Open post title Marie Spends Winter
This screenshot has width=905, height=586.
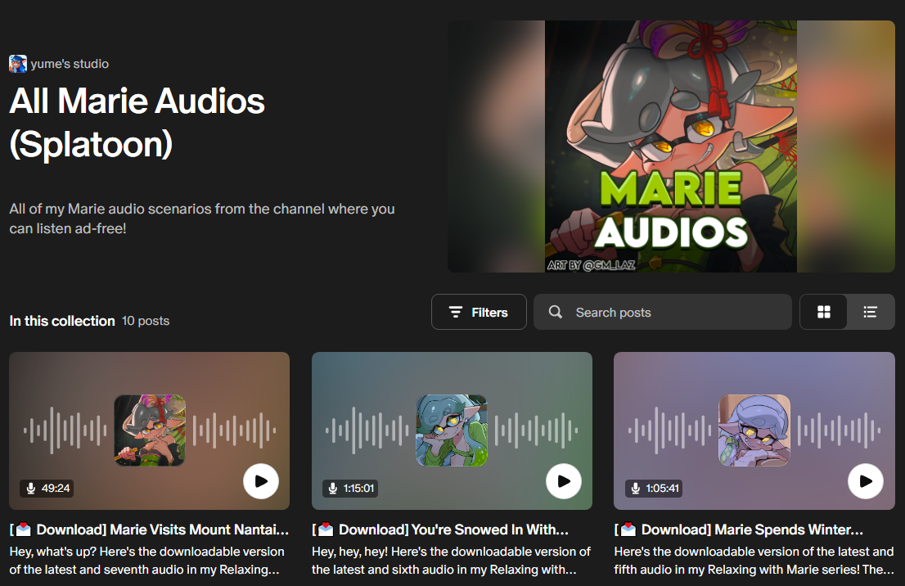coord(739,530)
